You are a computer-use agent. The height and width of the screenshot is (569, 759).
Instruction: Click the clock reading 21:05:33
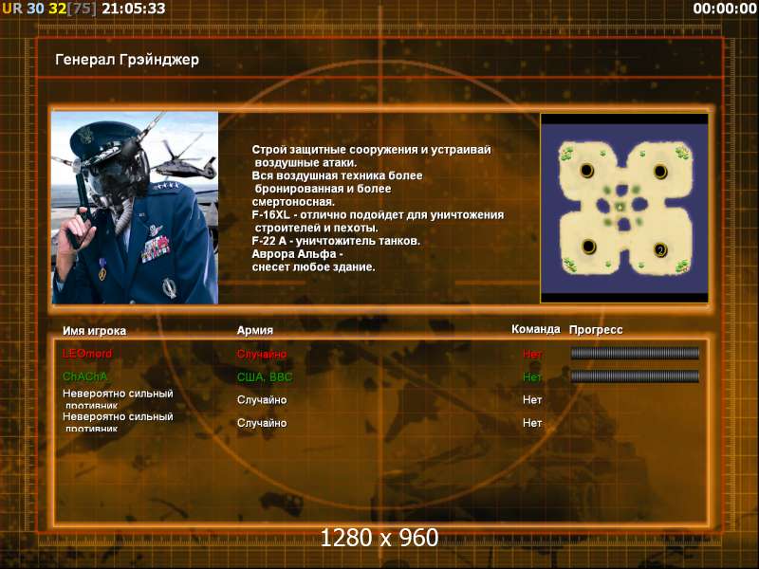coord(134,9)
